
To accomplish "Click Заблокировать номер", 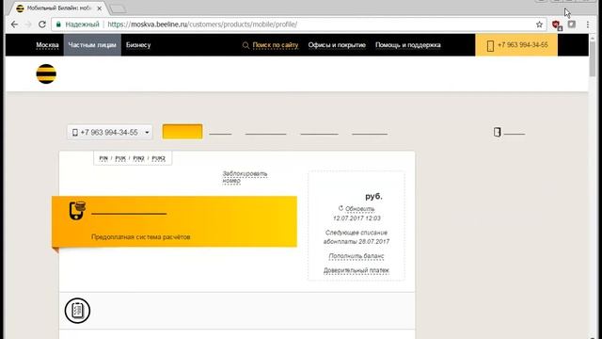I will 245,177.
